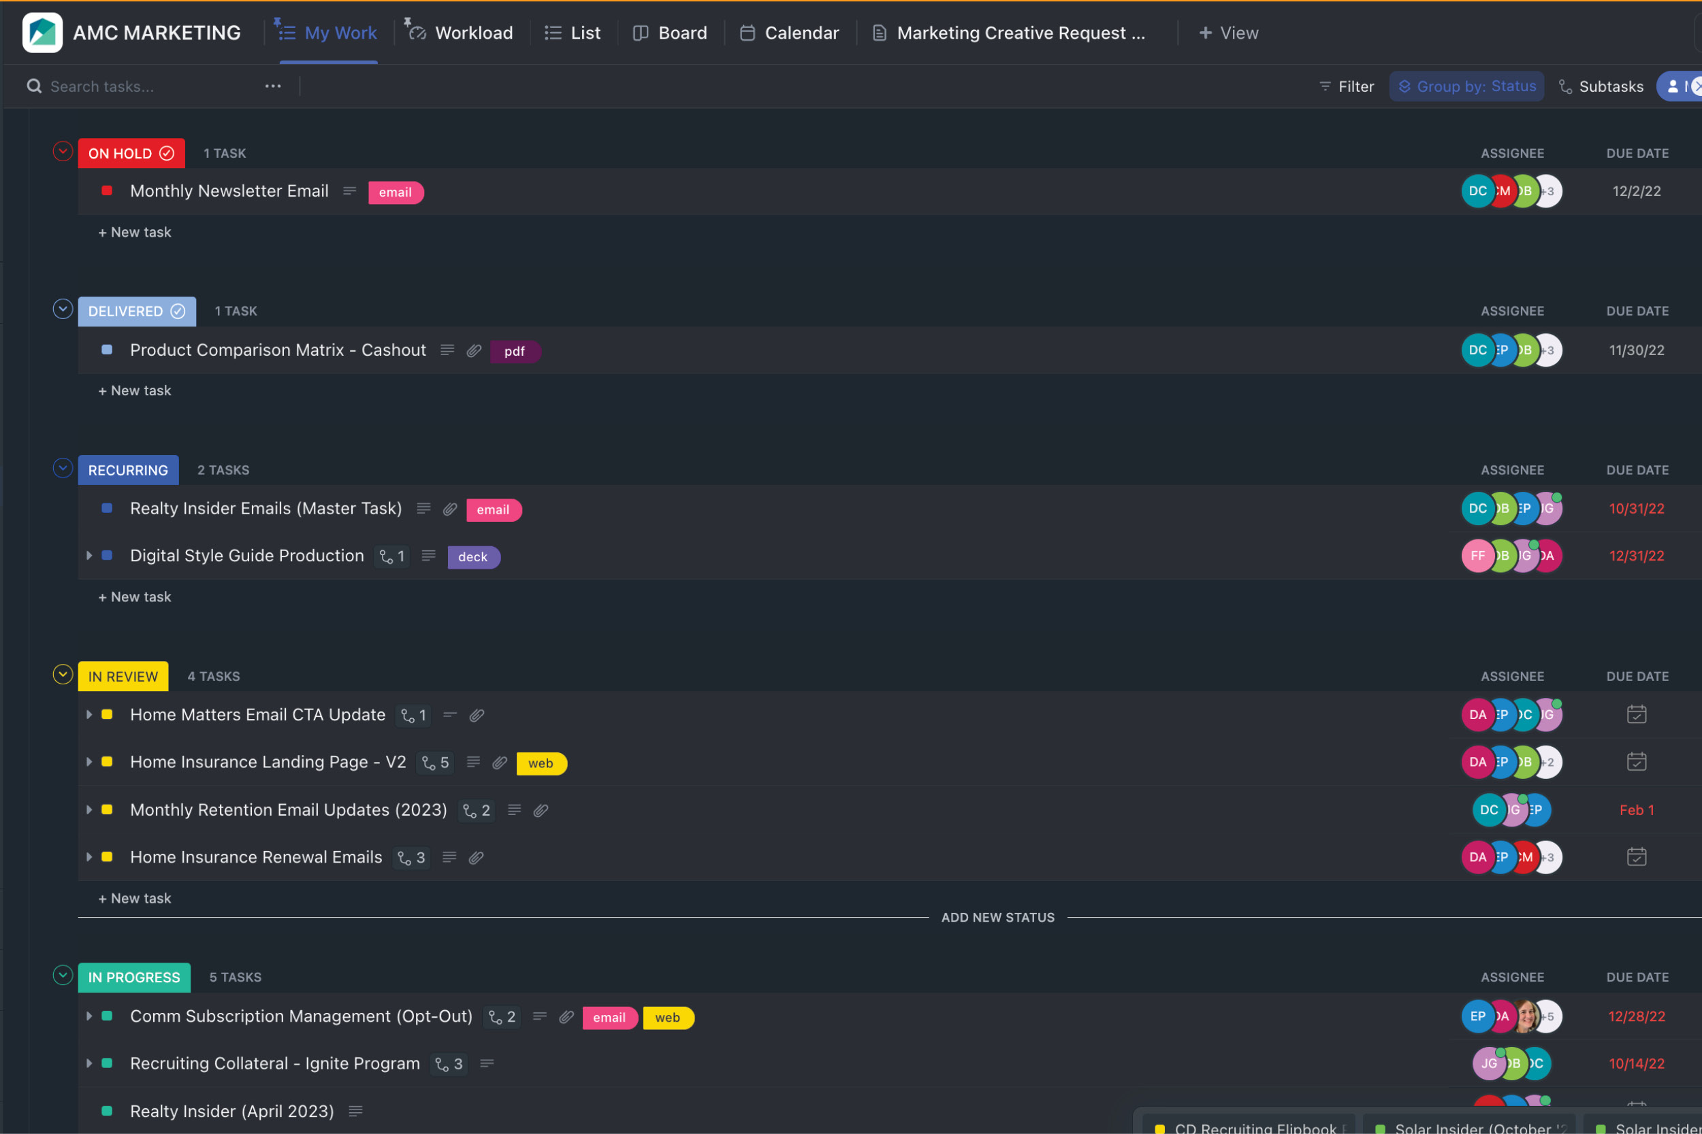Collapse the IN REVIEW status group
The image size is (1702, 1134).
(x=63, y=675)
